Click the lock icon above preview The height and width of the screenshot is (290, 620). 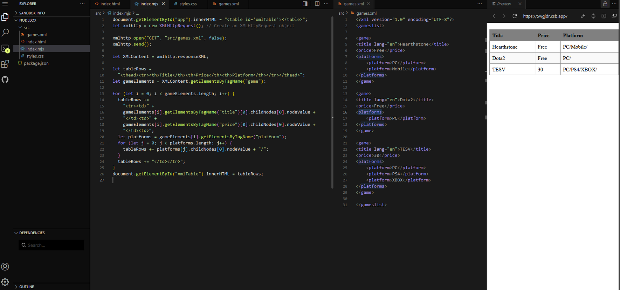(x=605, y=4)
